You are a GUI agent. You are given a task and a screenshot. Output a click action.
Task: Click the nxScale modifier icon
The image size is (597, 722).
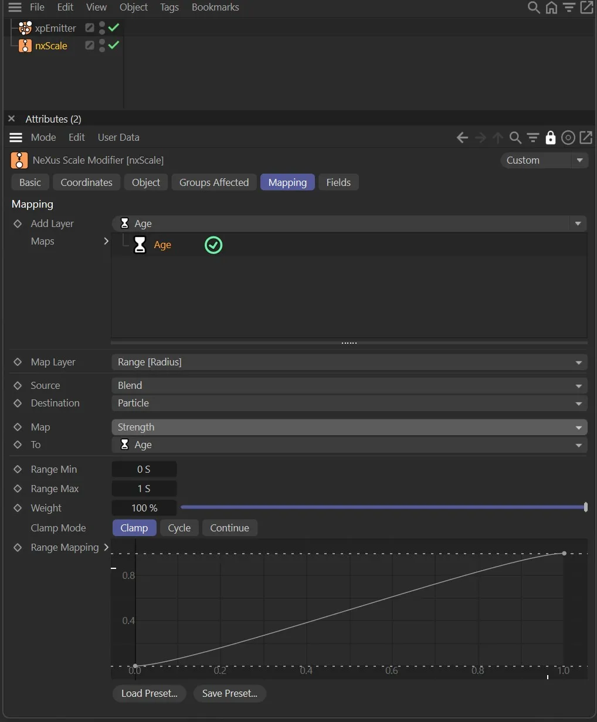pyautogui.click(x=25, y=46)
